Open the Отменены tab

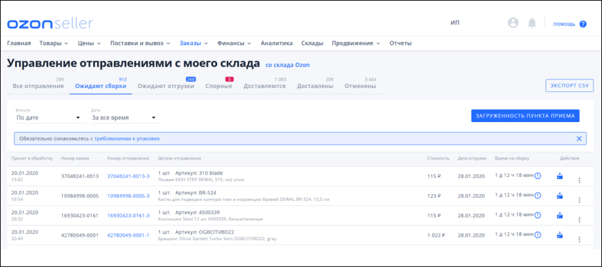point(360,86)
